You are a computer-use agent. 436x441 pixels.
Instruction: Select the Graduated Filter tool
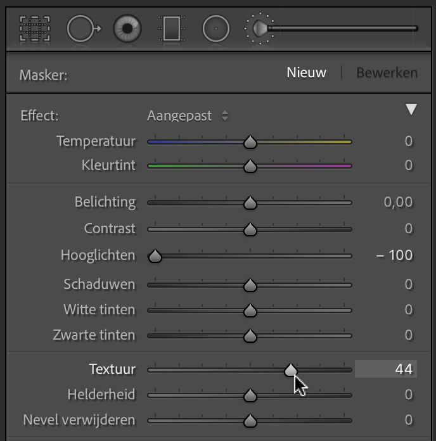coord(172,29)
